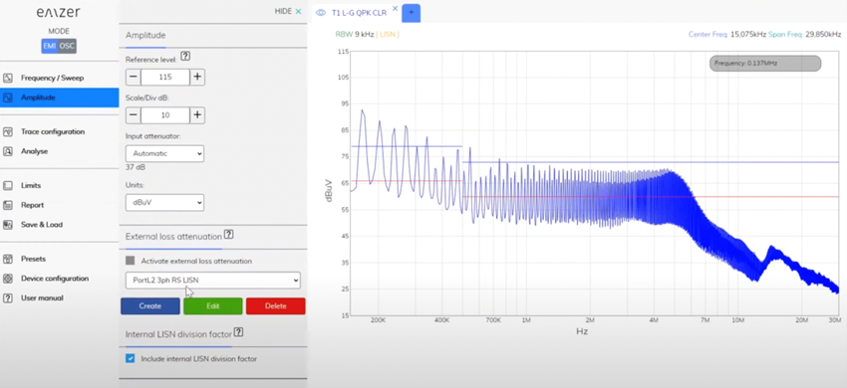Click the Trace configuration icon
This screenshot has height=388, width=847.
(x=8, y=131)
